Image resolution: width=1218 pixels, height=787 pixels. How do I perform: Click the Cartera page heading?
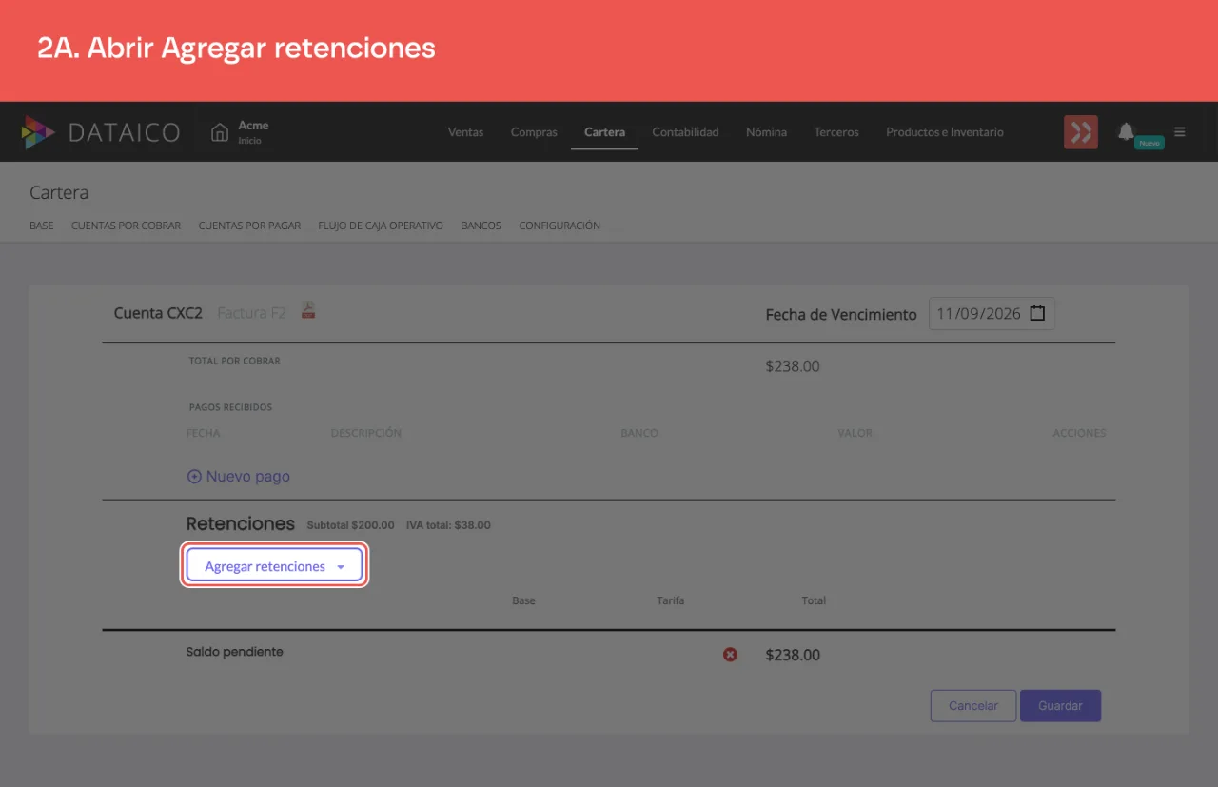[59, 192]
